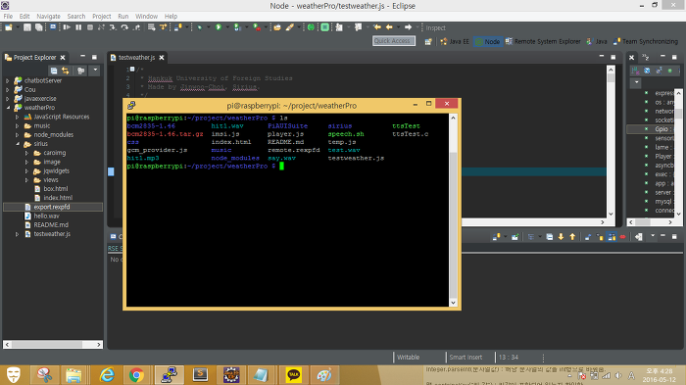Click yellow down arrow in console toolbar
The height and width of the screenshot is (385, 686).
(561, 237)
